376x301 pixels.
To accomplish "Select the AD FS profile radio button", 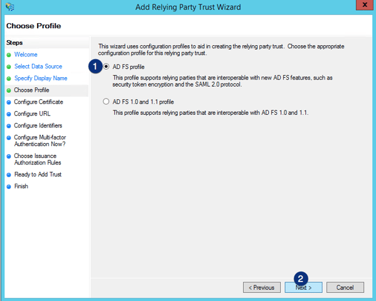I will coord(107,66).
